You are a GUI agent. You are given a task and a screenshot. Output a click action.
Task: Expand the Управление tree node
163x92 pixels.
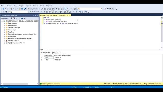coord(4,36)
